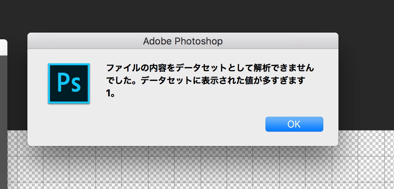394x189 pixels.
Task: Click the Adobe Photoshop dialog title bar
Action: pyautogui.click(x=183, y=41)
